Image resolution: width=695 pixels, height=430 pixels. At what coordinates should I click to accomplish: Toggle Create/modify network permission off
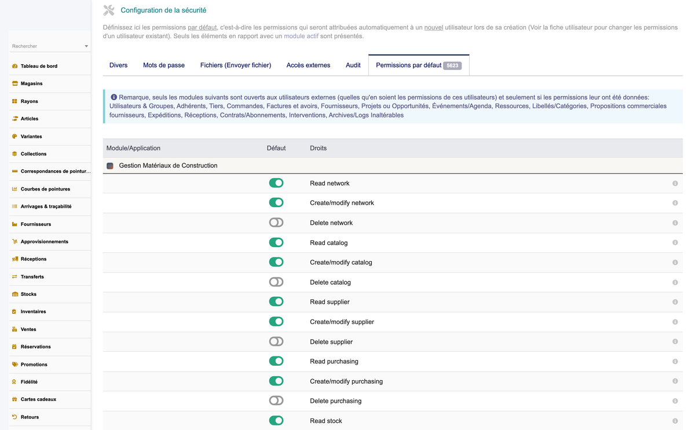pyautogui.click(x=276, y=203)
